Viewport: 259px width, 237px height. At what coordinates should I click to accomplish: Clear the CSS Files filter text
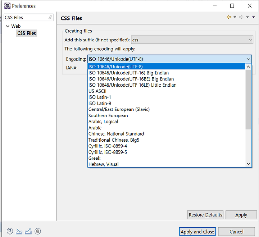[51, 17]
